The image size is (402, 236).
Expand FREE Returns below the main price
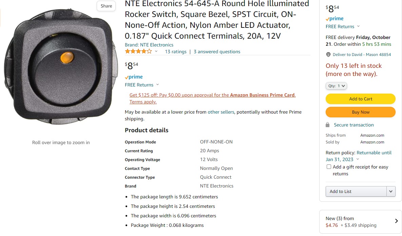pyautogui.click(x=142, y=85)
